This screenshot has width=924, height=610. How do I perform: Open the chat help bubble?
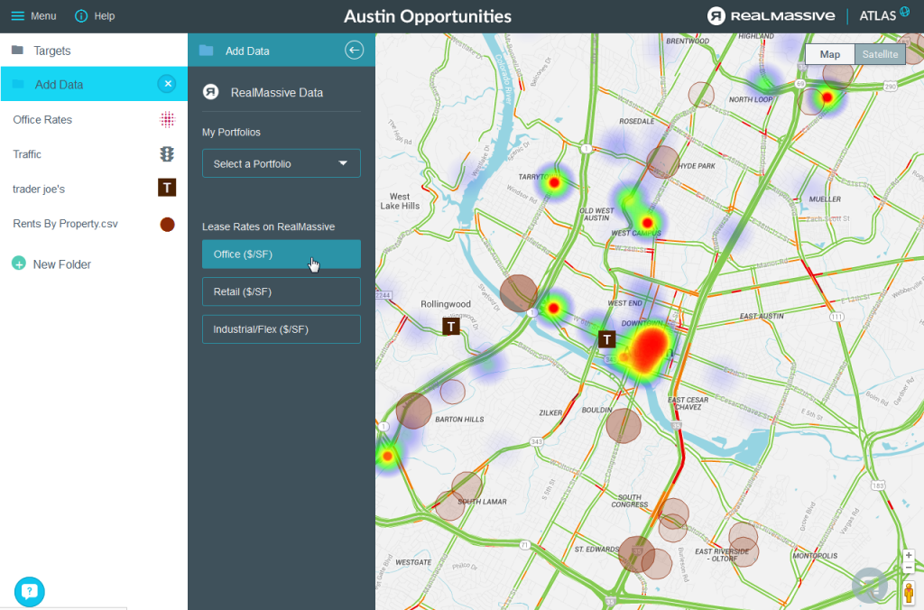[30, 591]
